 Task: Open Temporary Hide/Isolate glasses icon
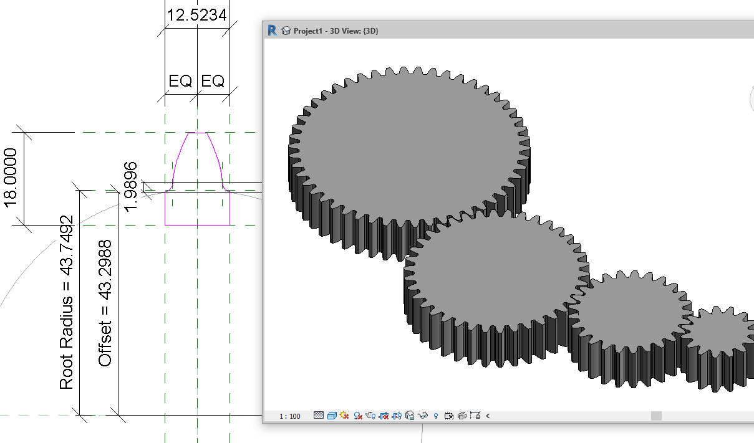click(423, 415)
